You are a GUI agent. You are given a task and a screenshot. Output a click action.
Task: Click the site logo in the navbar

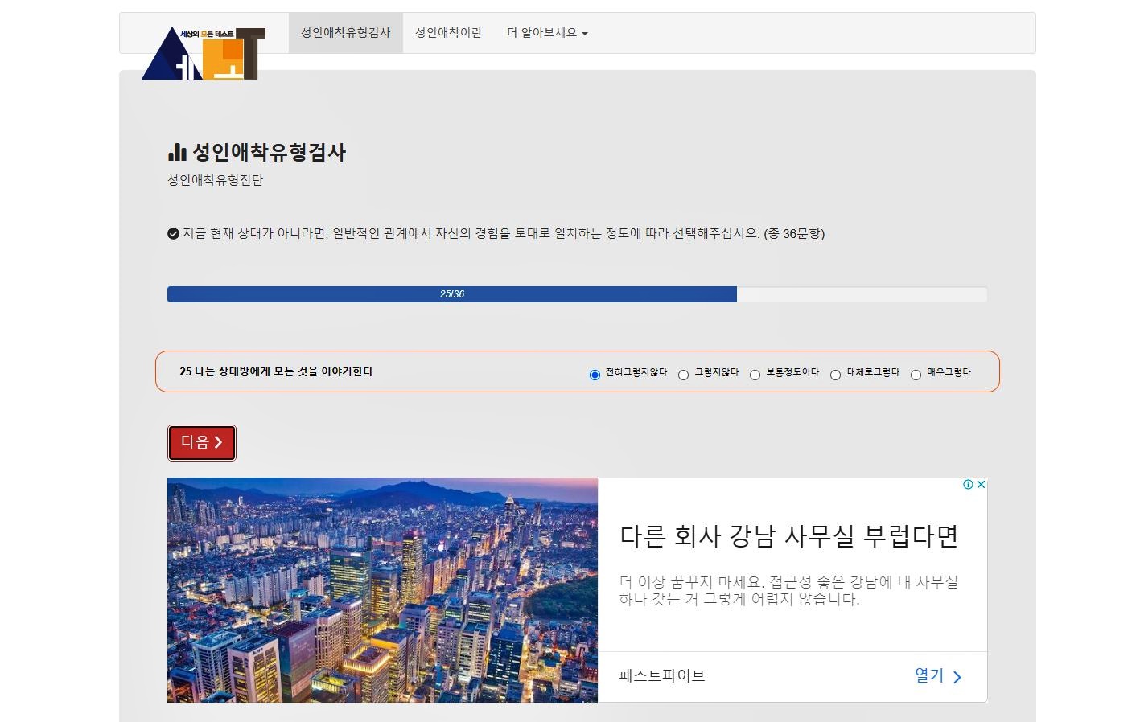pos(204,53)
